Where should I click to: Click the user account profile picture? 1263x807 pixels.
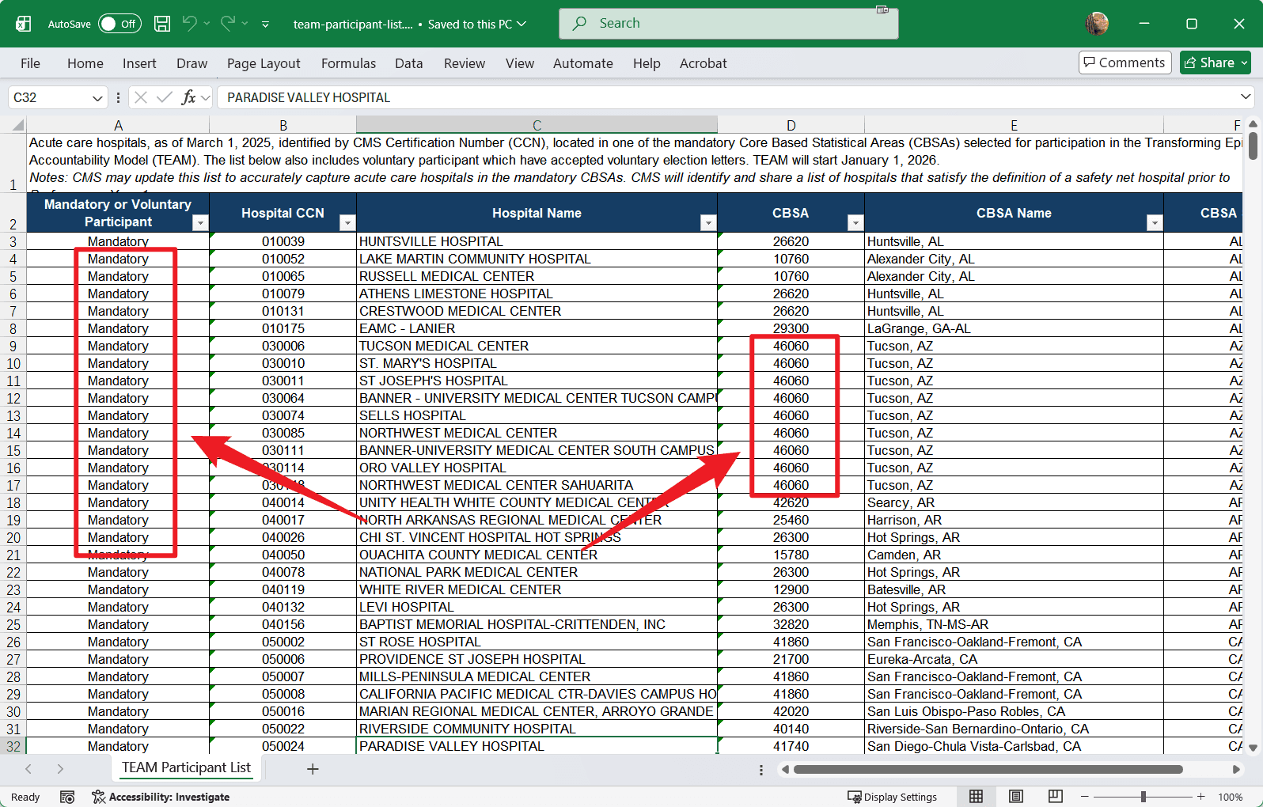click(x=1097, y=24)
